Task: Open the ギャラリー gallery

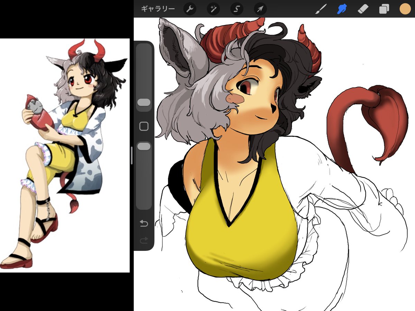Action: click(158, 9)
